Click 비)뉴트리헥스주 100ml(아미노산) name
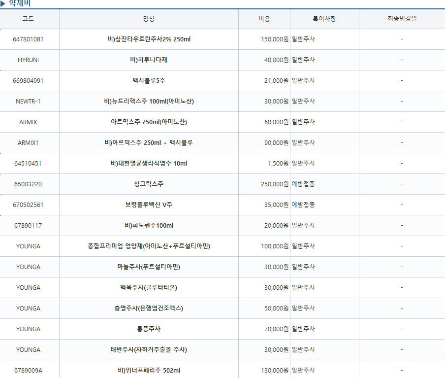445x378 pixels. (149, 102)
